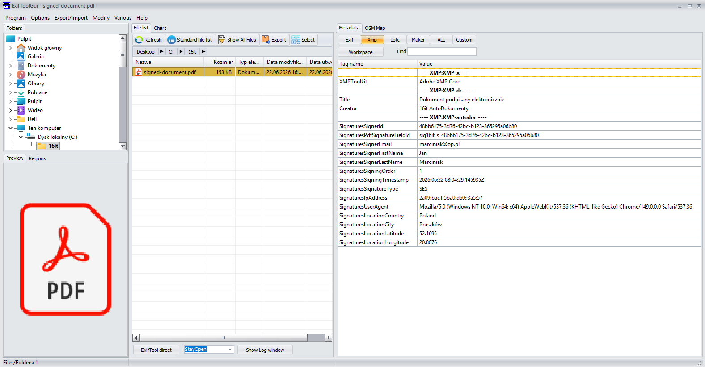Screen dimensions: 705x367
Task: Click the Wideo folder icon
Action: coord(21,110)
